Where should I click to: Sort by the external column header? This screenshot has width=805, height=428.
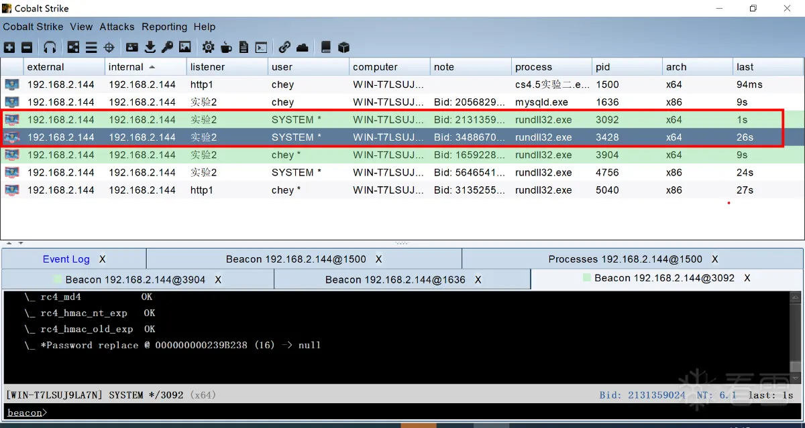click(64, 67)
